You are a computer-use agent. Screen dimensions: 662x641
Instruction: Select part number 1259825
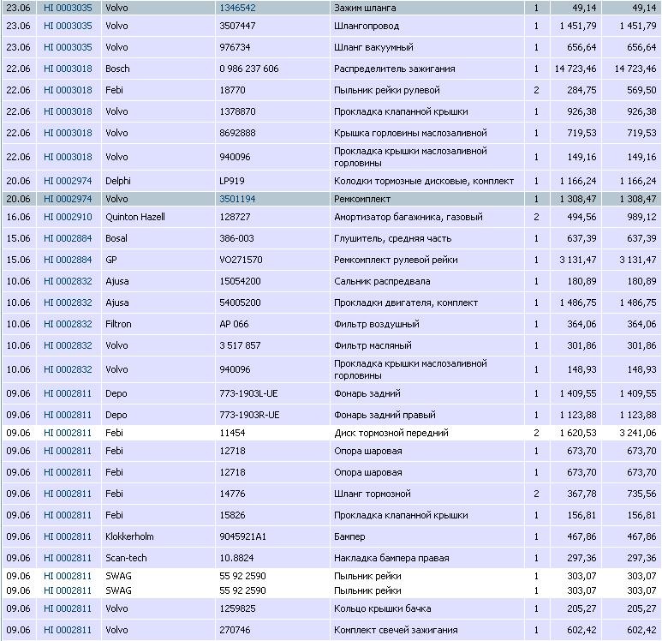coord(237,608)
